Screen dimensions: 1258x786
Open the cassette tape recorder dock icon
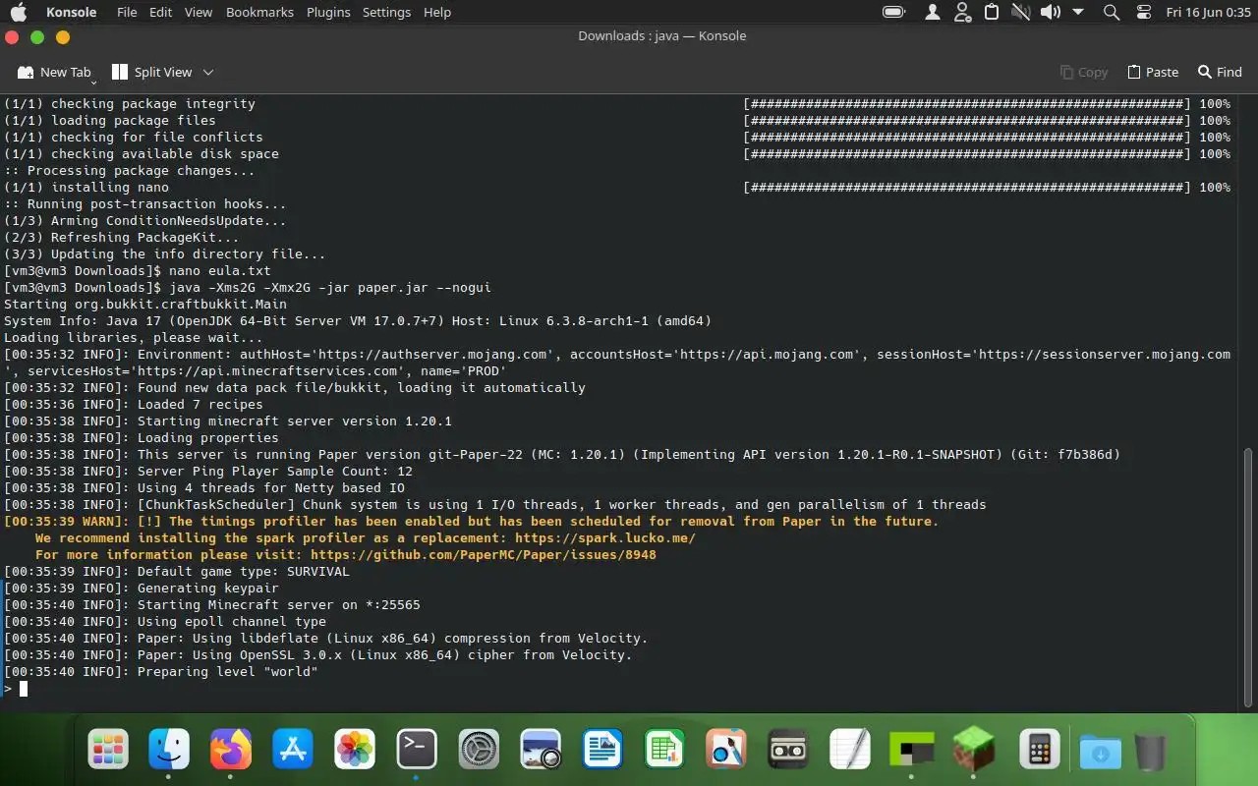click(788, 750)
